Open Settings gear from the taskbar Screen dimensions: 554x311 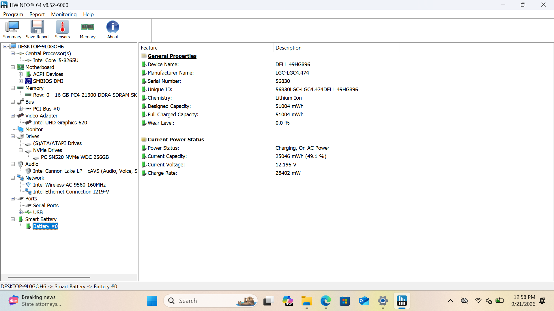pos(383,301)
